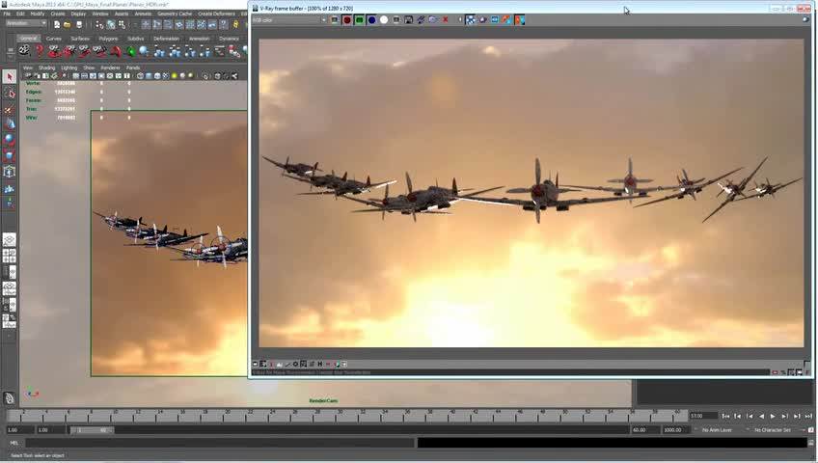The height and width of the screenshot is (463, 818).
Task: Open the RGB color channel dropdown
Action: (x=289, y=20)
